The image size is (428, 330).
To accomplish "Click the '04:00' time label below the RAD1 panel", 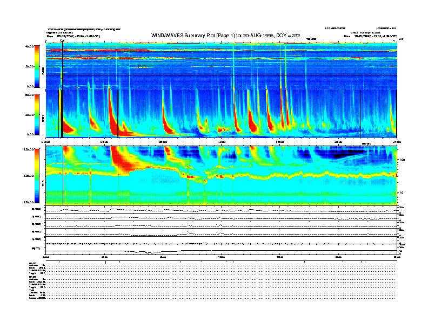I will point(104,142).
